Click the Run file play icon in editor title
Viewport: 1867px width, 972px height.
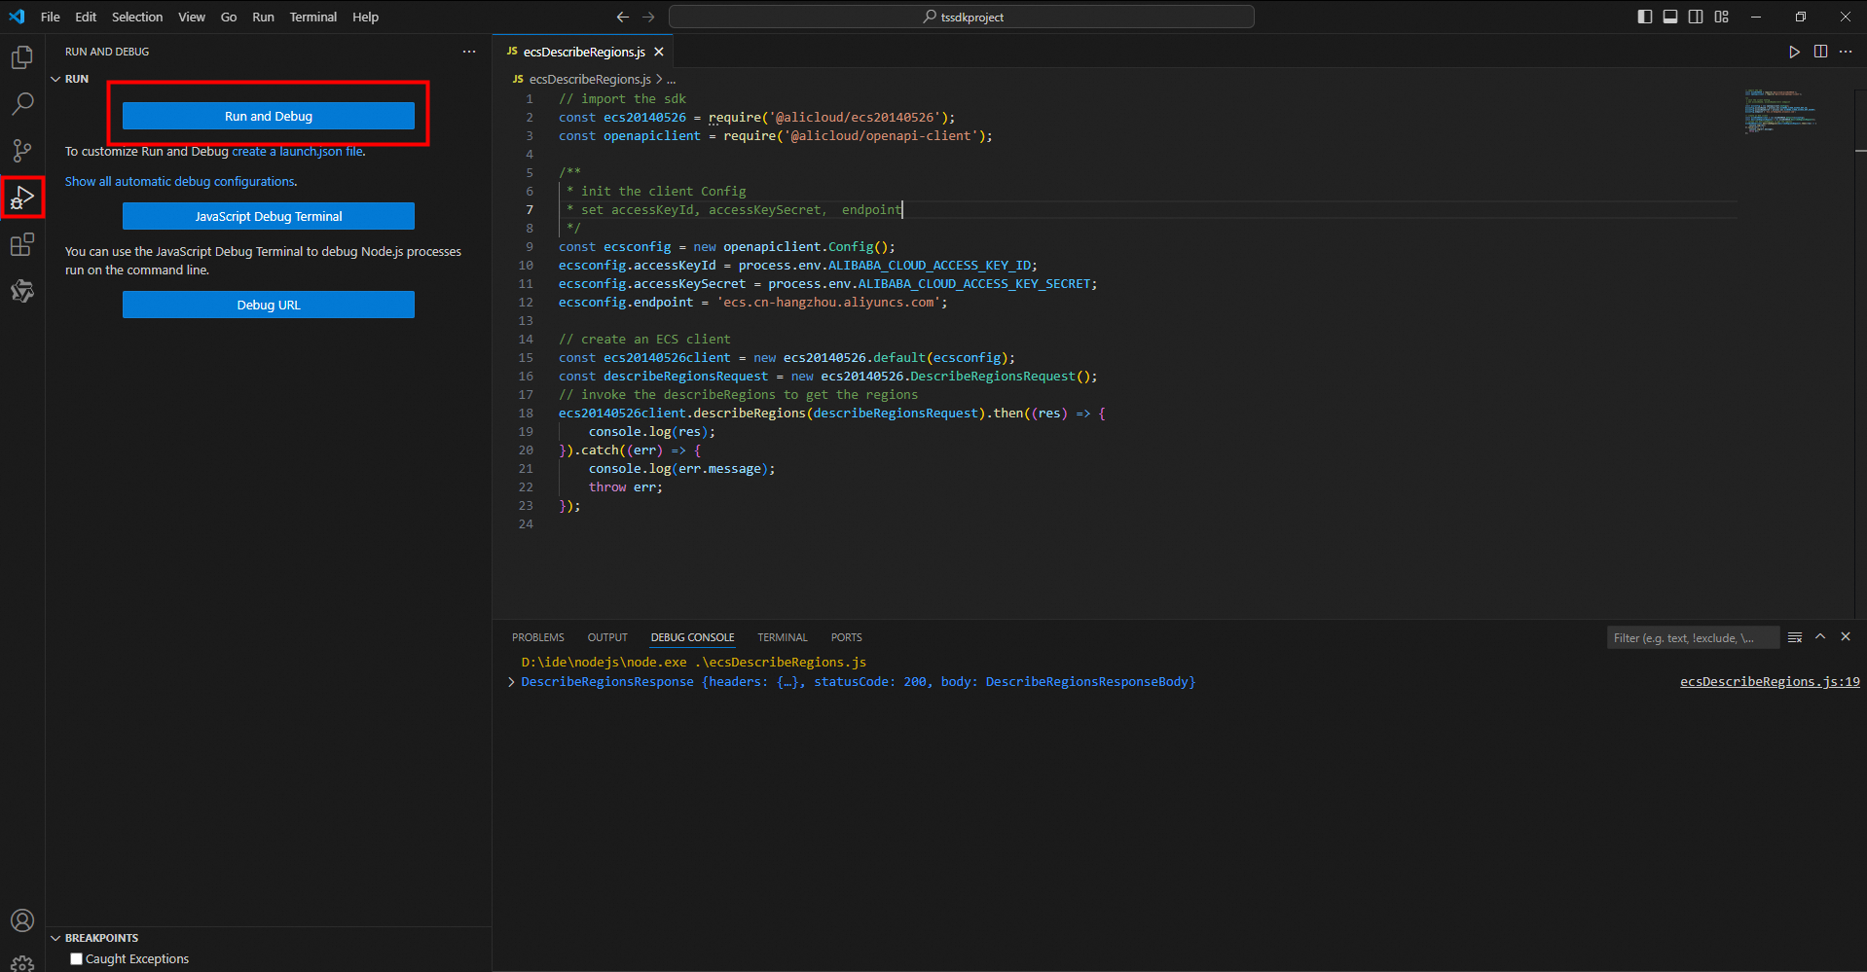pyautogui.click(x=1794, y=52)
